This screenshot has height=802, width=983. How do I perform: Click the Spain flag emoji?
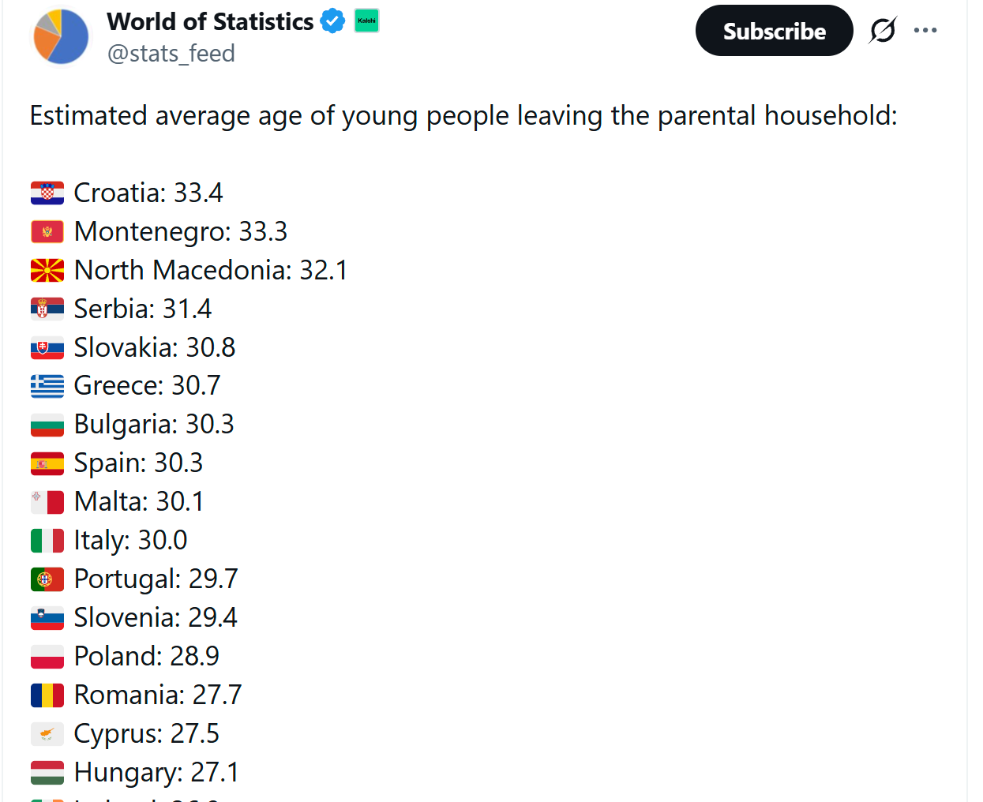(x=47, y=463)
